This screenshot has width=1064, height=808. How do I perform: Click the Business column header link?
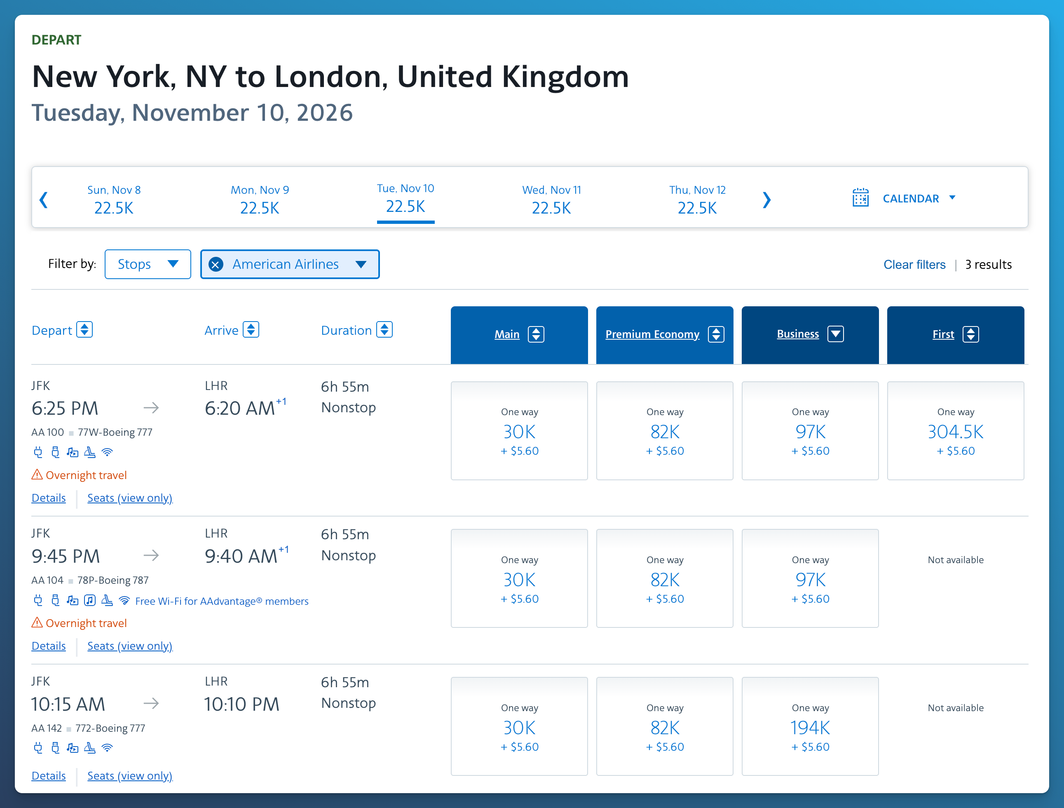[798, 334]
